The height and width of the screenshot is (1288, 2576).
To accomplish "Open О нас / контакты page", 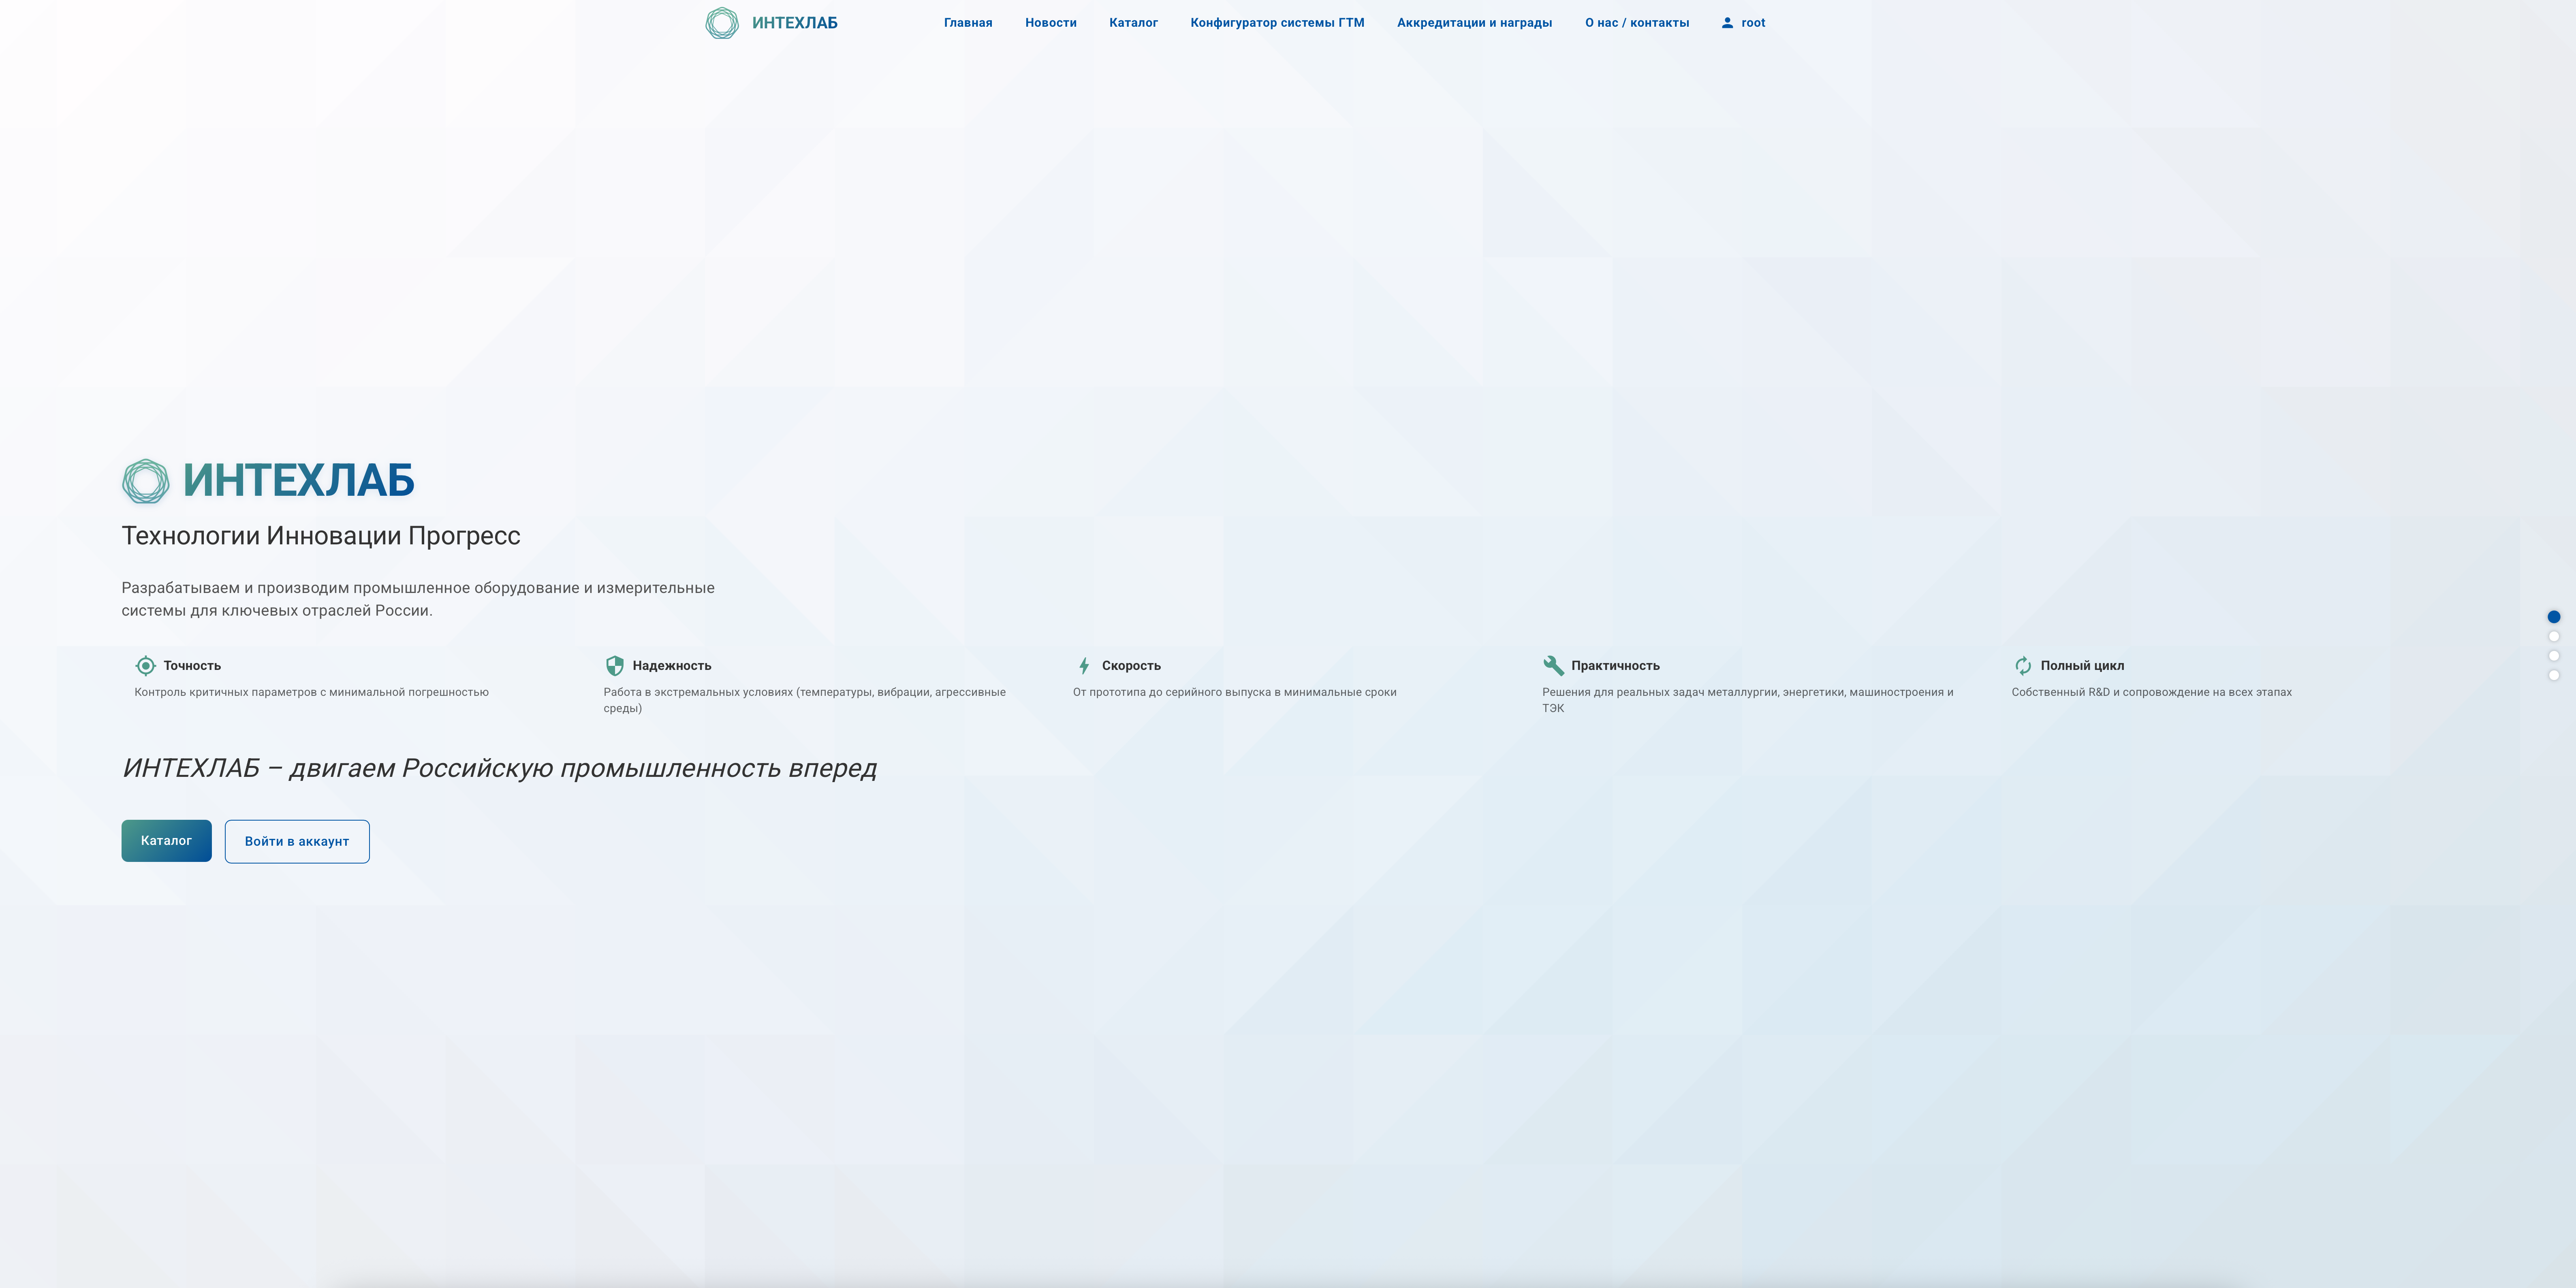I will (1637, 22).
